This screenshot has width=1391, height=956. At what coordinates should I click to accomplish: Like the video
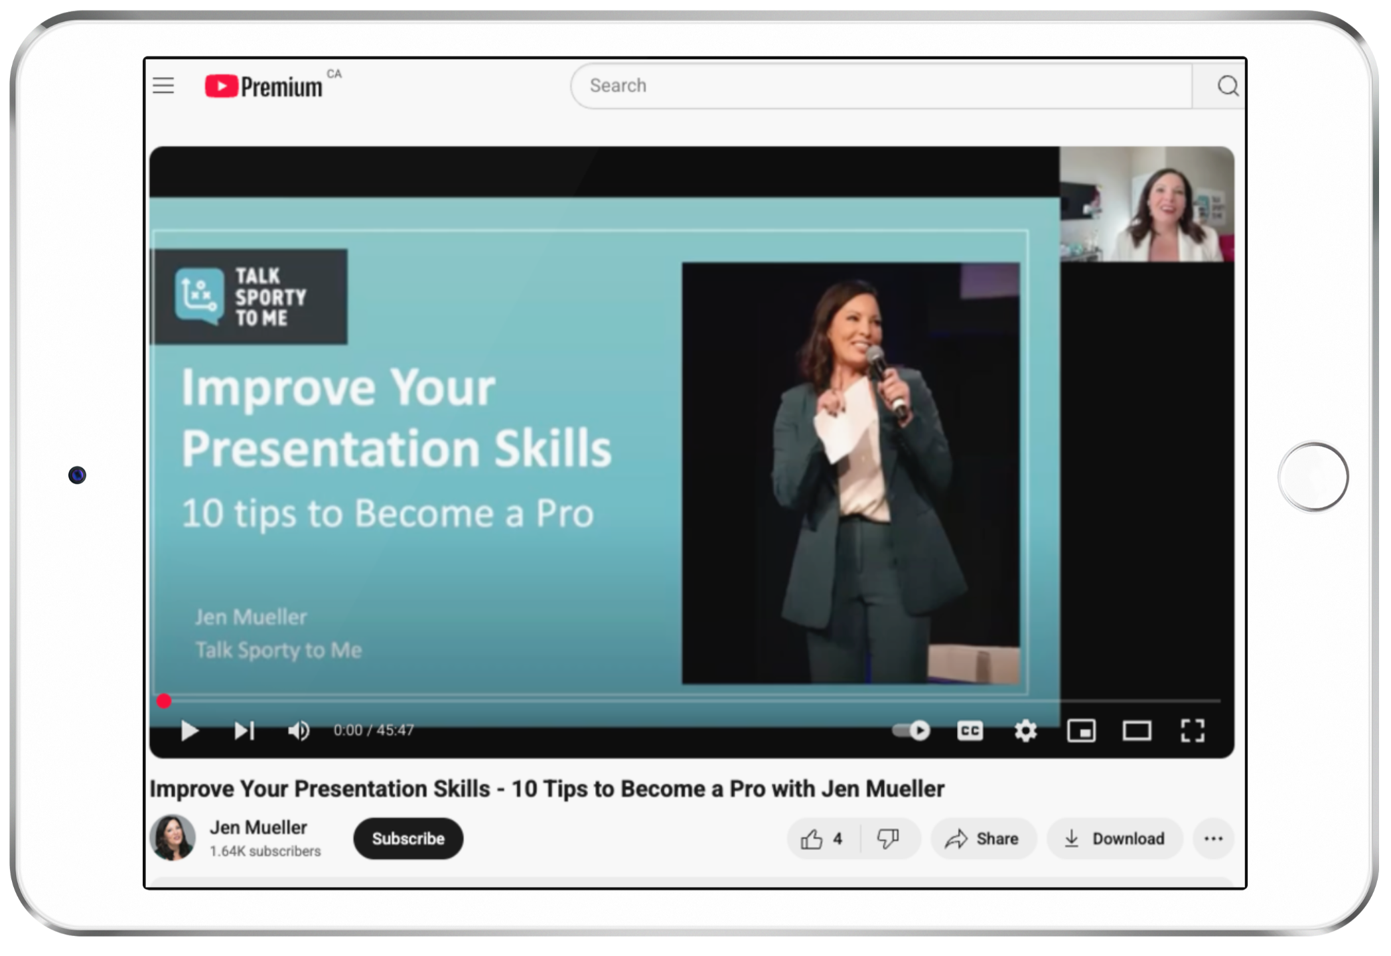coord(822,839)
